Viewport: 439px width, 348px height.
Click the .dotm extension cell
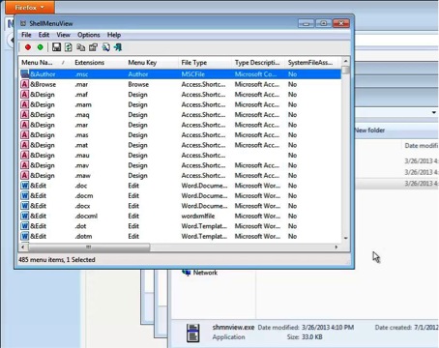[83, 236]
